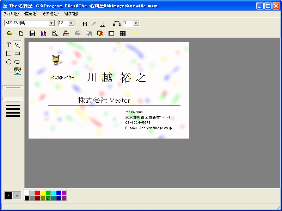
Task: Choose the thickest line width
Action: click(x=13, y=116)
